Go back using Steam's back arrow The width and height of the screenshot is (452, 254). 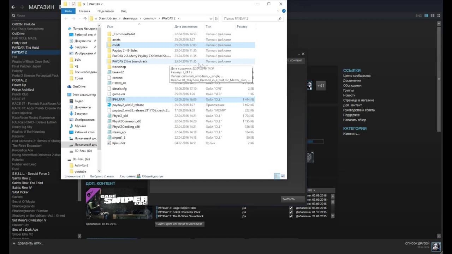tap(13, 7)
